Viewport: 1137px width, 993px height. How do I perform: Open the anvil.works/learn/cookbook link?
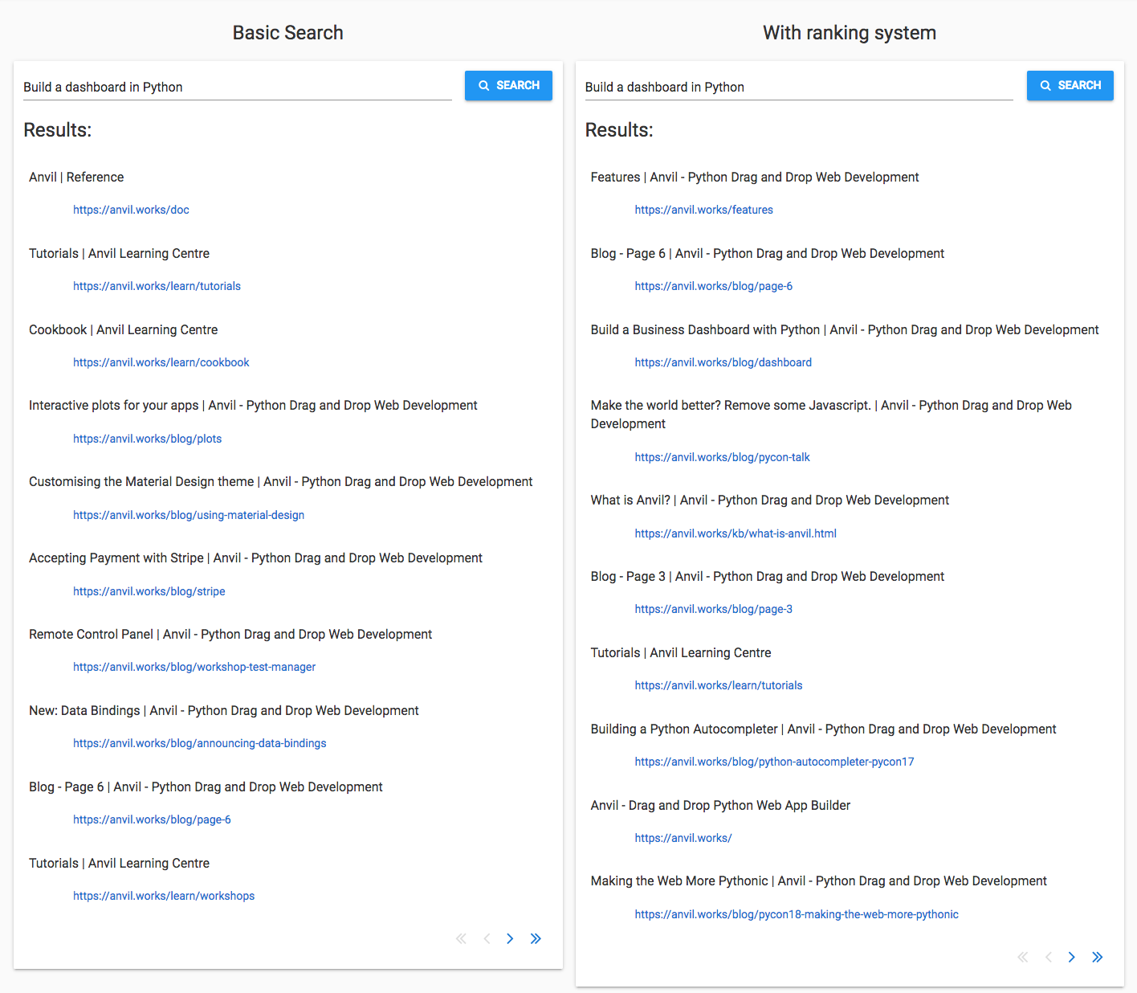(x=161, y=362)
